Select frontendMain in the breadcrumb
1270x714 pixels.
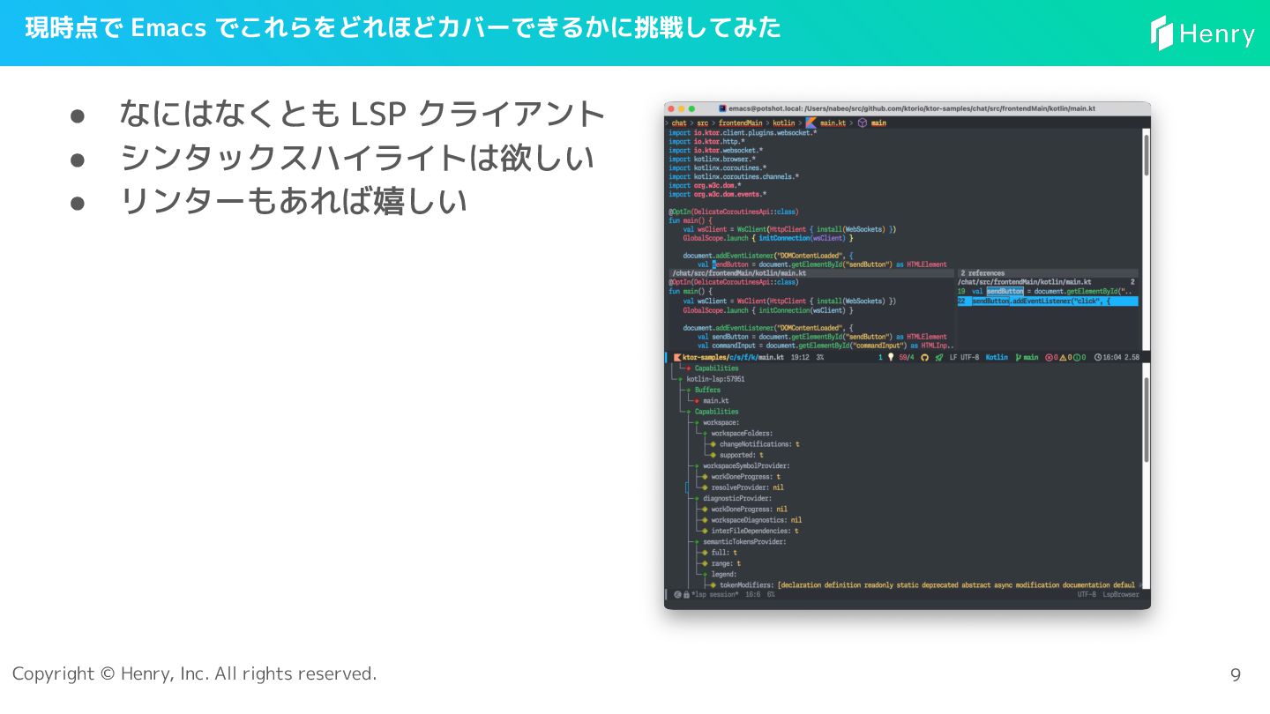tap(741, 123)
